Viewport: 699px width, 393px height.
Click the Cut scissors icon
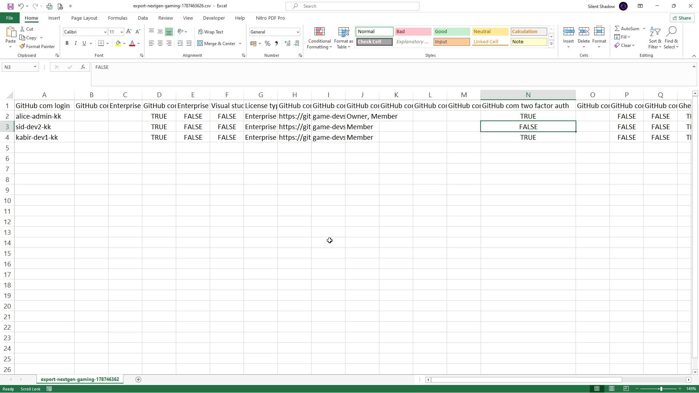(27, 29)
